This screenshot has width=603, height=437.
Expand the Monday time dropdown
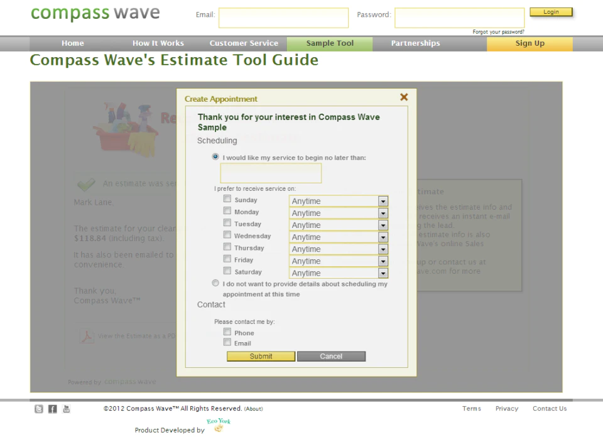(383, 213)
